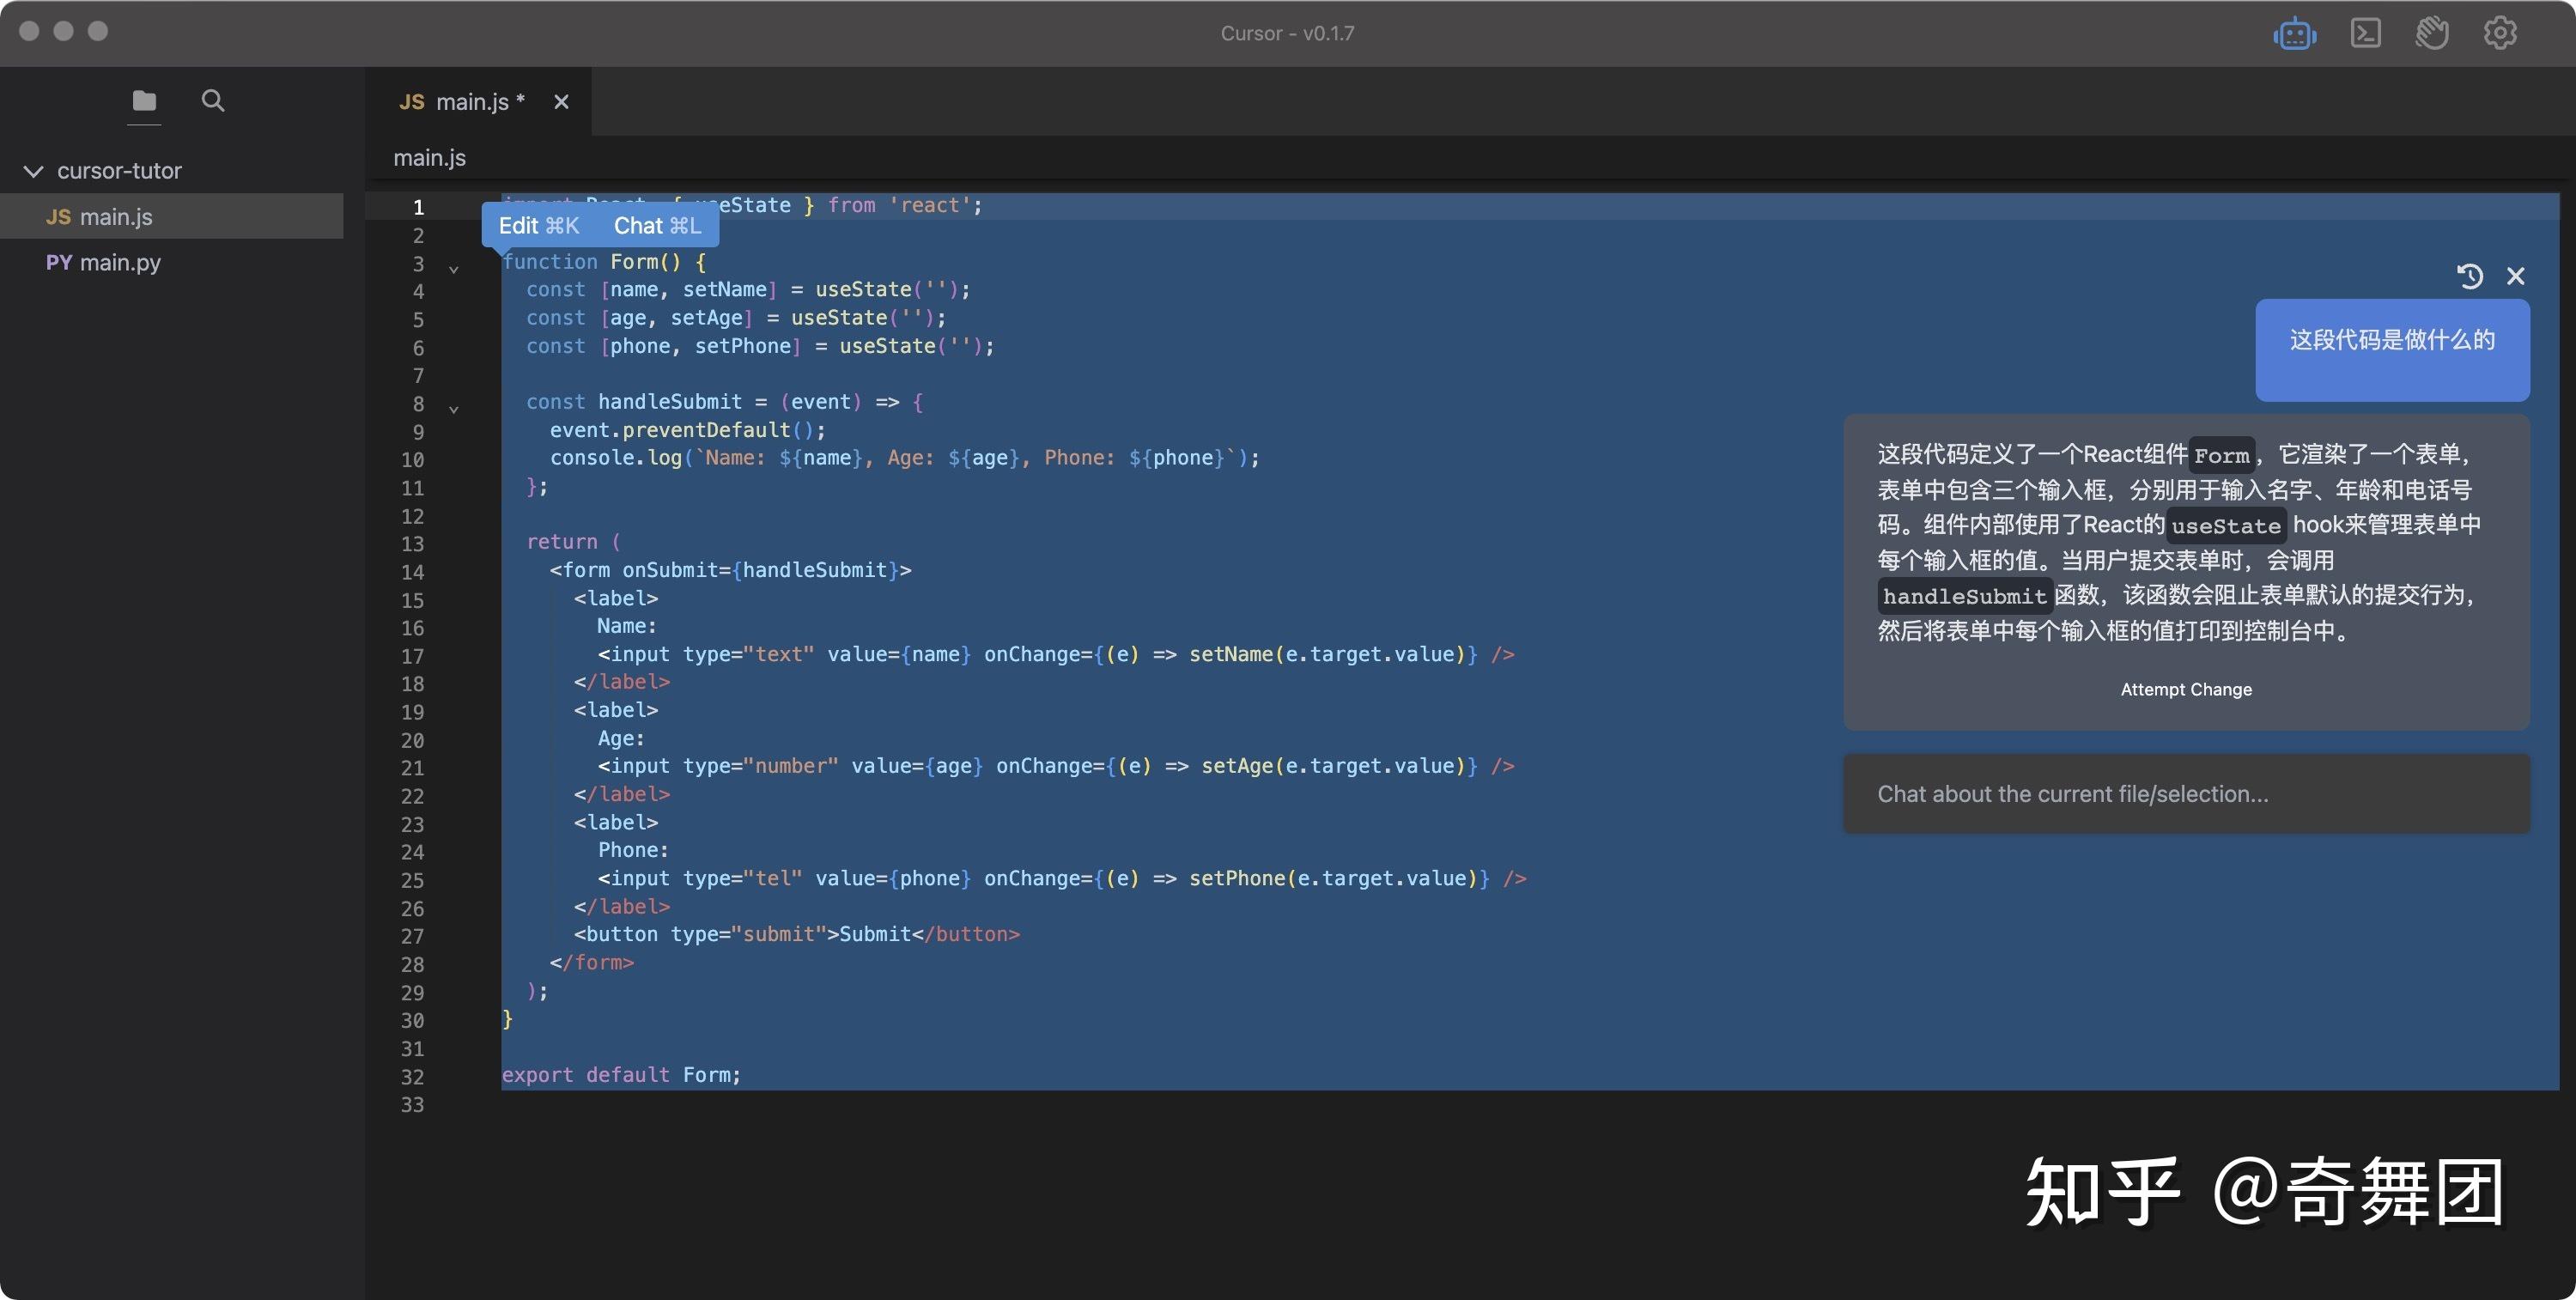
Task: Click line number 33 in the gutter
Action: click(413, 1105)
